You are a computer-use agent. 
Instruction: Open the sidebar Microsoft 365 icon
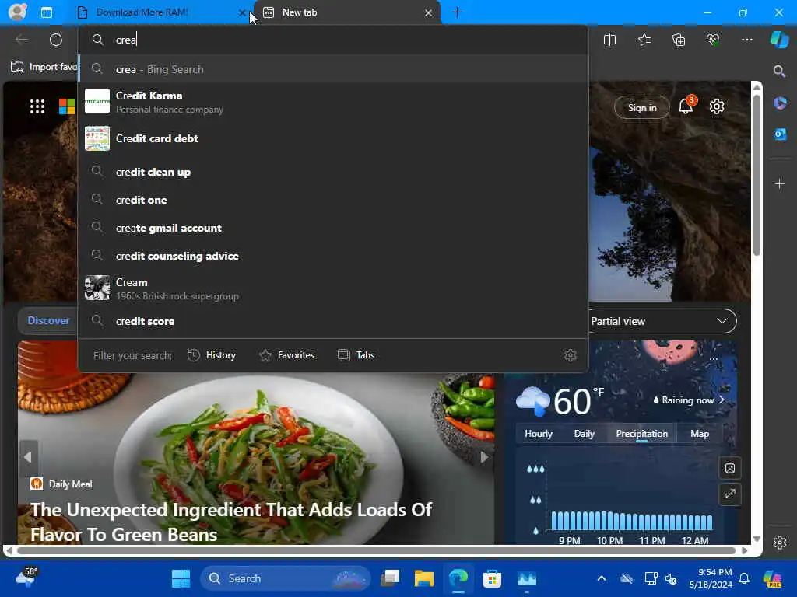[x=780, y=103]
